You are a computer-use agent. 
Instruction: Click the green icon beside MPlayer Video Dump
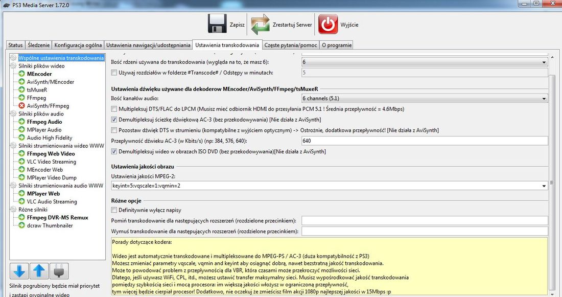click(21, 177)
